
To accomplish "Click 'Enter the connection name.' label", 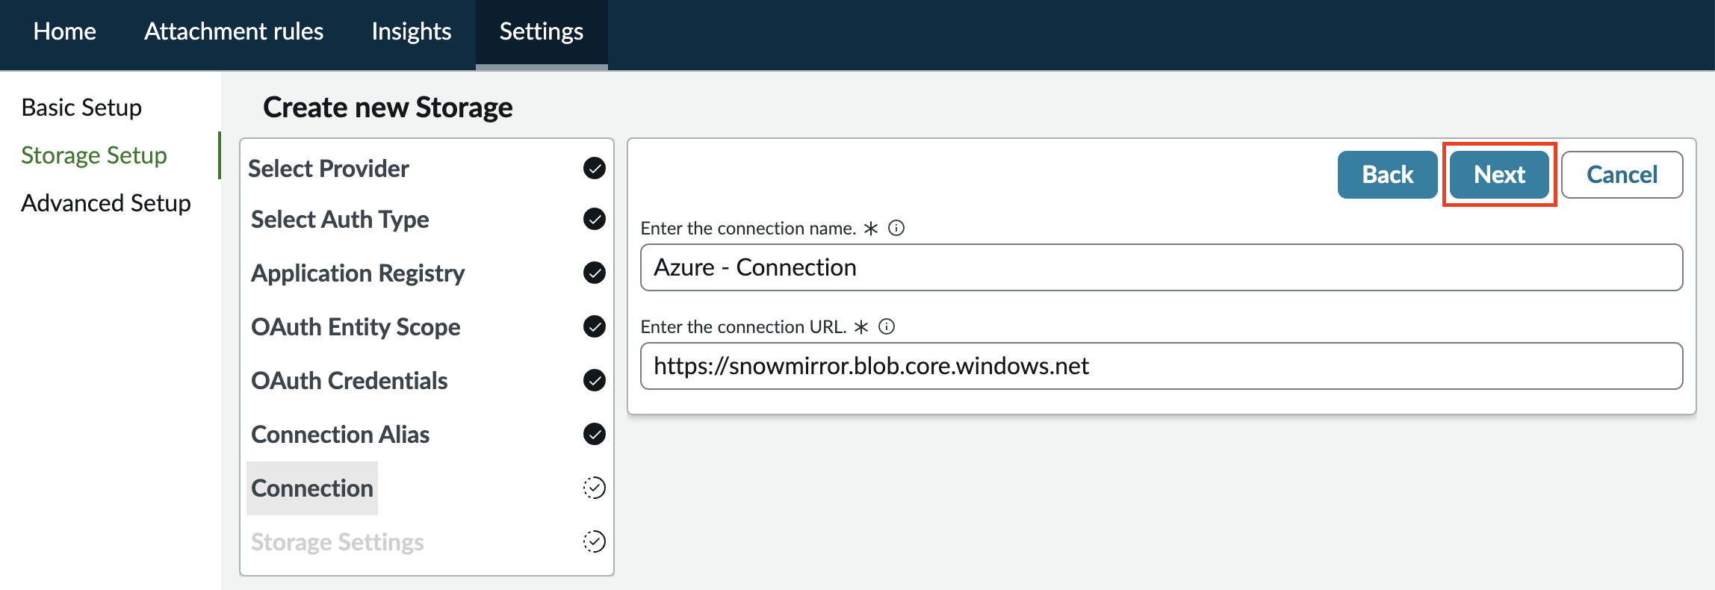I will tap(748, 228).
